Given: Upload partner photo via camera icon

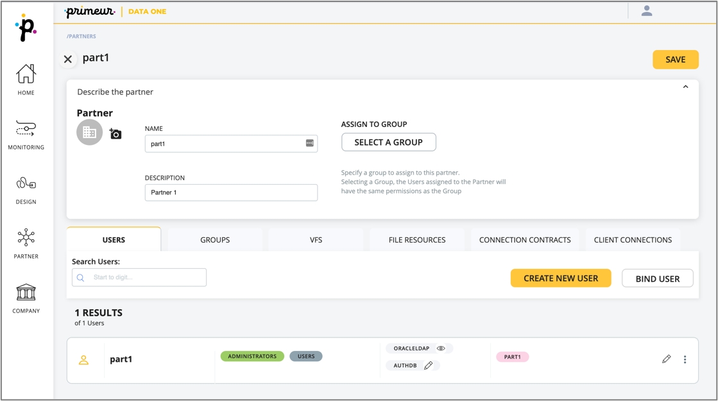Looking at the screenshot, I should [x=115, y=133].
